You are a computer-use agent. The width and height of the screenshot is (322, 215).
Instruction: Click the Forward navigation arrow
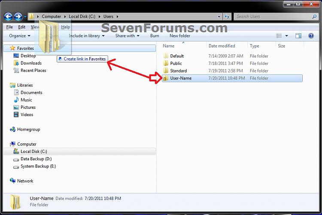point(18,17)
